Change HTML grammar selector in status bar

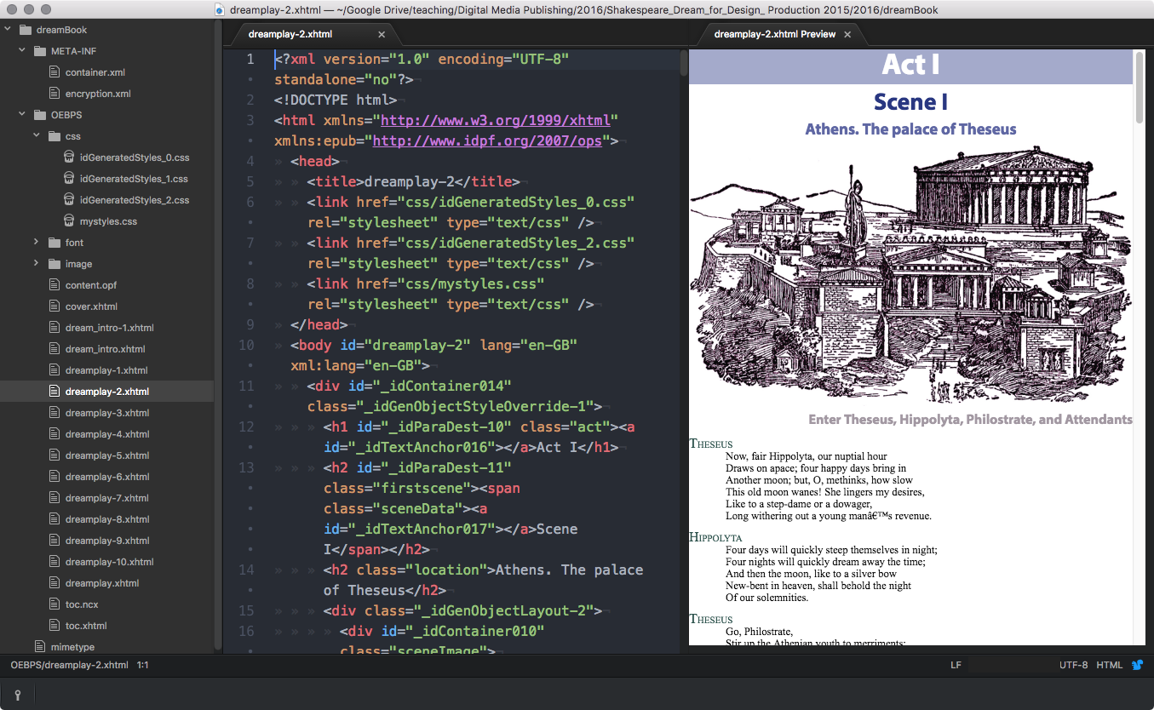[1110, 665]
